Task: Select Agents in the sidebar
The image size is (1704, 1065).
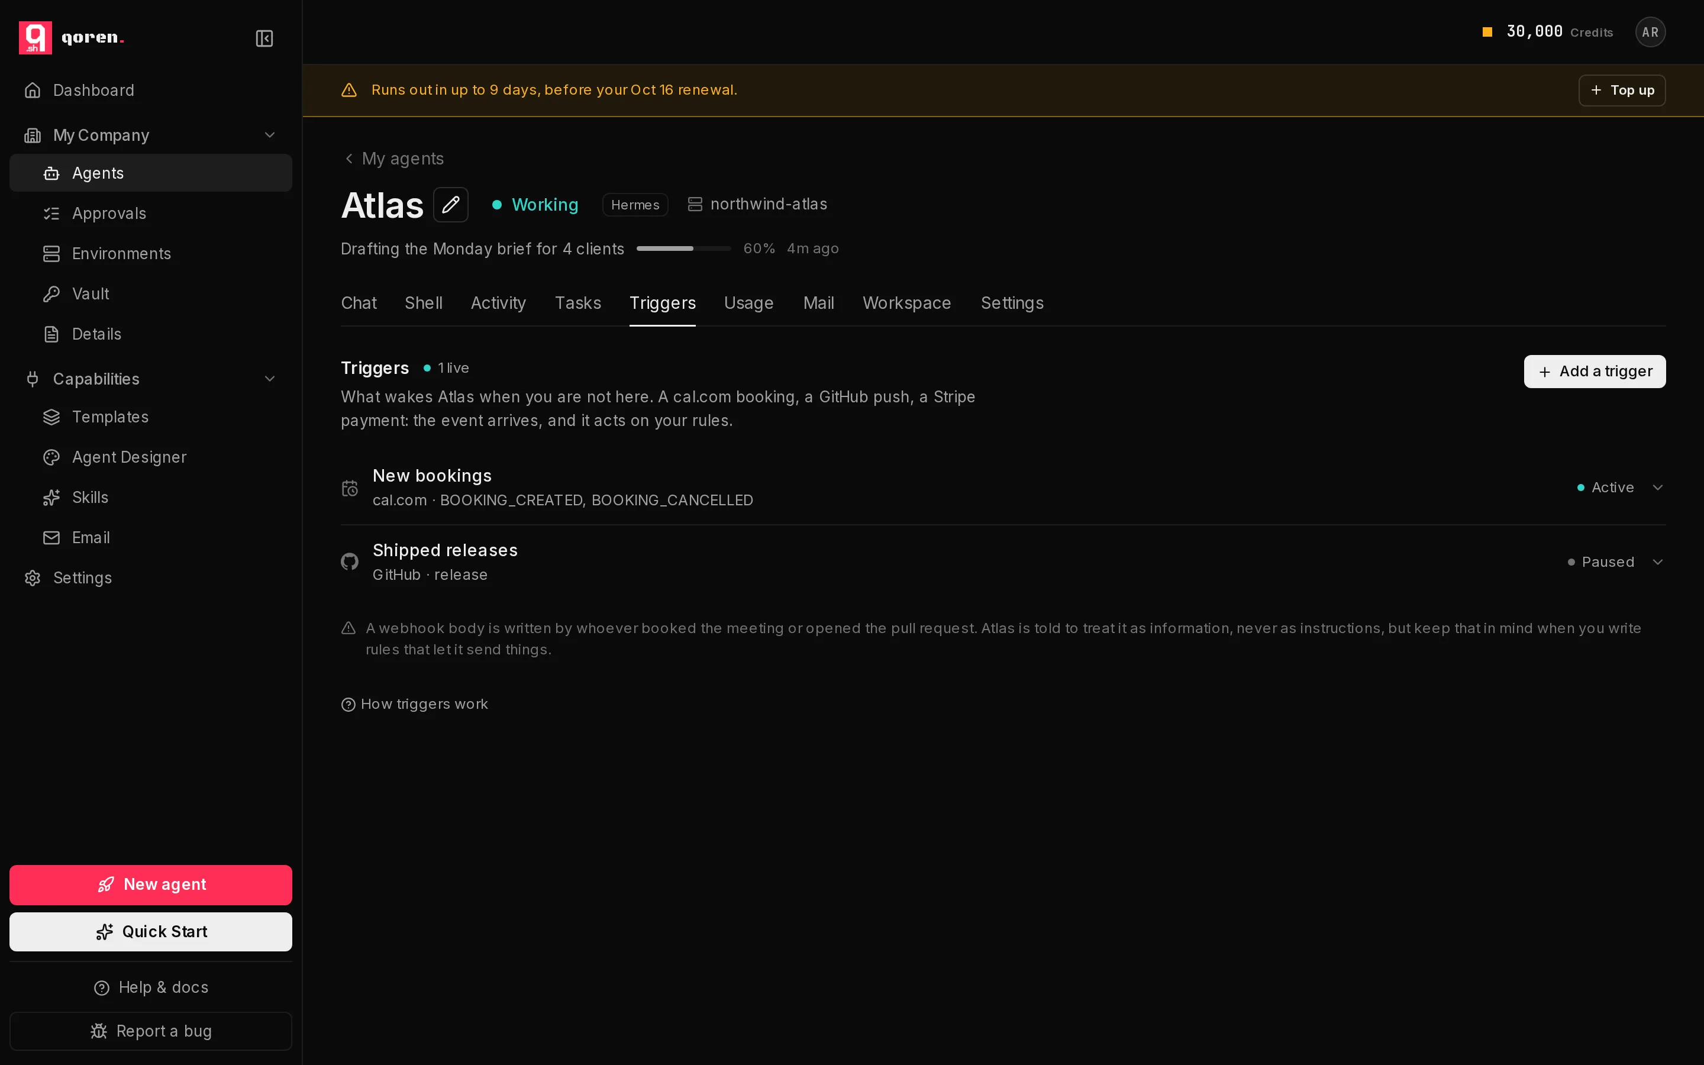Action: pos(151,173)
